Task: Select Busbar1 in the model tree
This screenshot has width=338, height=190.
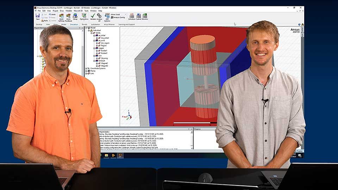Action: (x=104, y=51)
